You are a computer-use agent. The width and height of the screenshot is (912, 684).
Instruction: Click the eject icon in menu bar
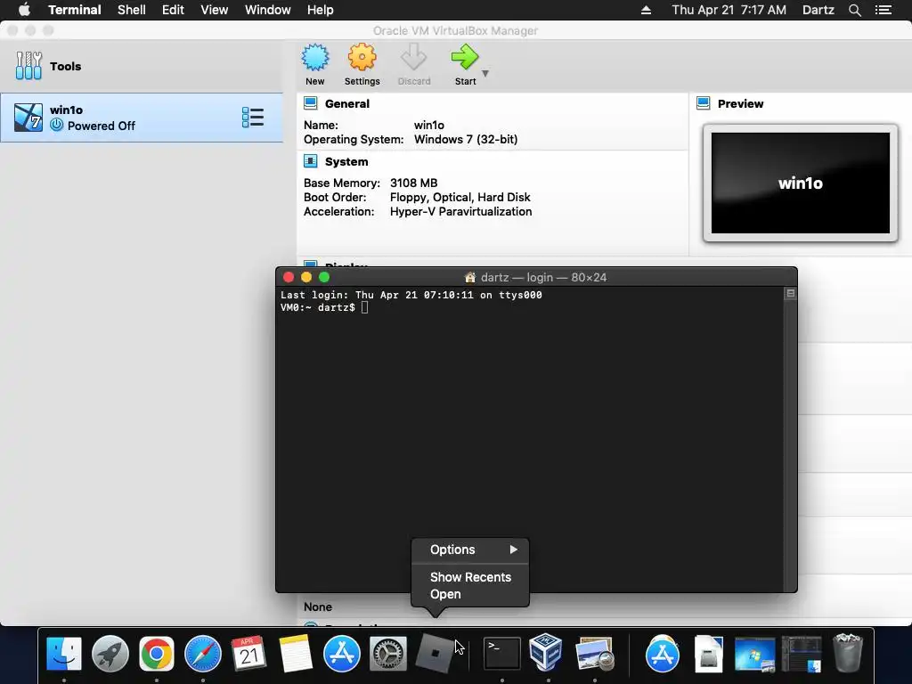(x=646, y=10)
